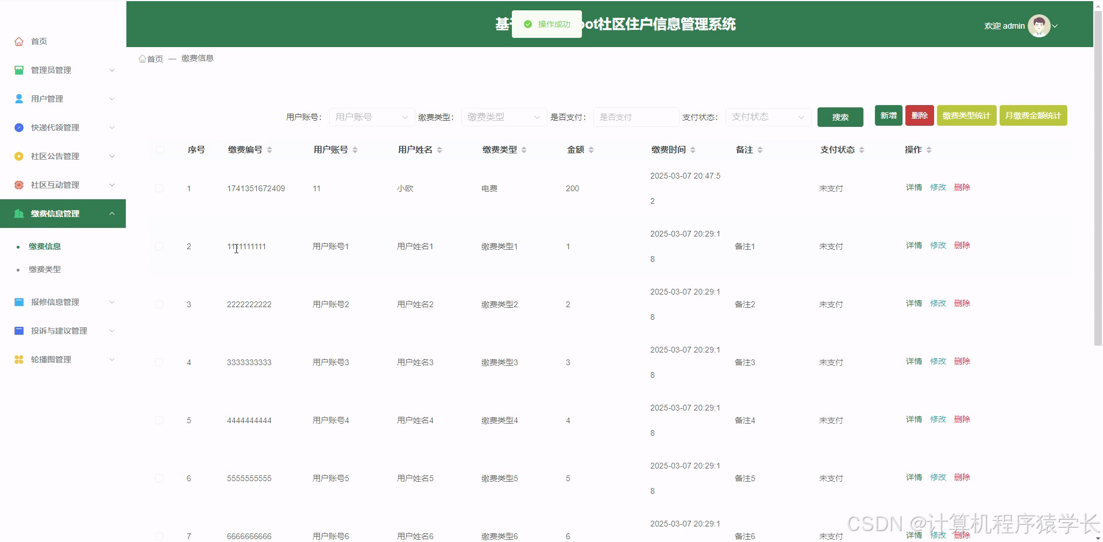Expand the 支付状态 dropdown
1103x542 pixels.
(x=768, y=117)
